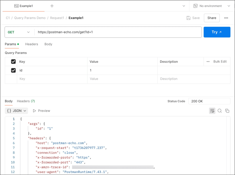This screenshot has height=175, width=235.
Task: Click the Example1 breadcrumb title
Action: pos(76,18)
